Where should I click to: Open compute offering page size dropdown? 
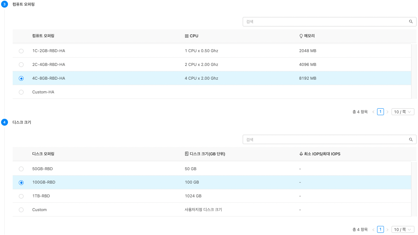[x=403, y=112]
